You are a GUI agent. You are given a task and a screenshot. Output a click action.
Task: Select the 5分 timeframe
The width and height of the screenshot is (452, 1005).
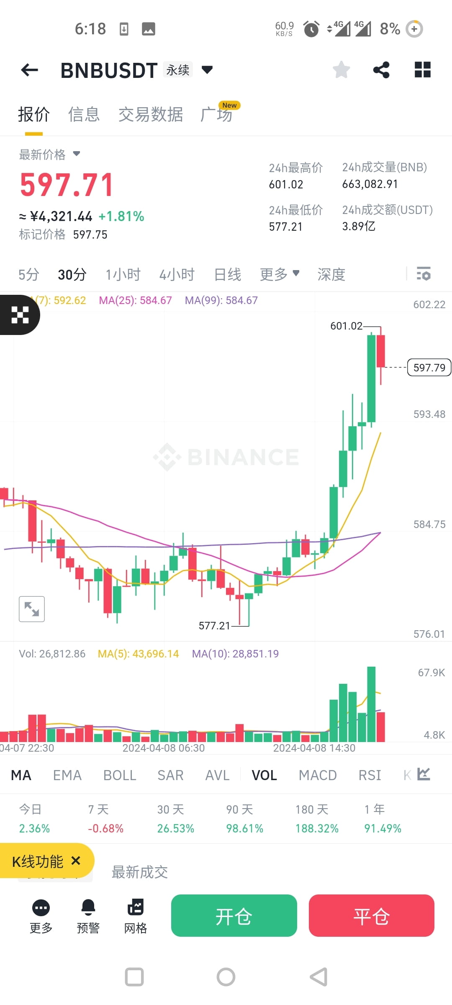pyautogui.click(x=29, y=274)
